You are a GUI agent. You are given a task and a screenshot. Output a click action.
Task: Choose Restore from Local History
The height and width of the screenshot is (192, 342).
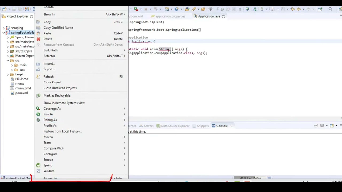[81, 131]
